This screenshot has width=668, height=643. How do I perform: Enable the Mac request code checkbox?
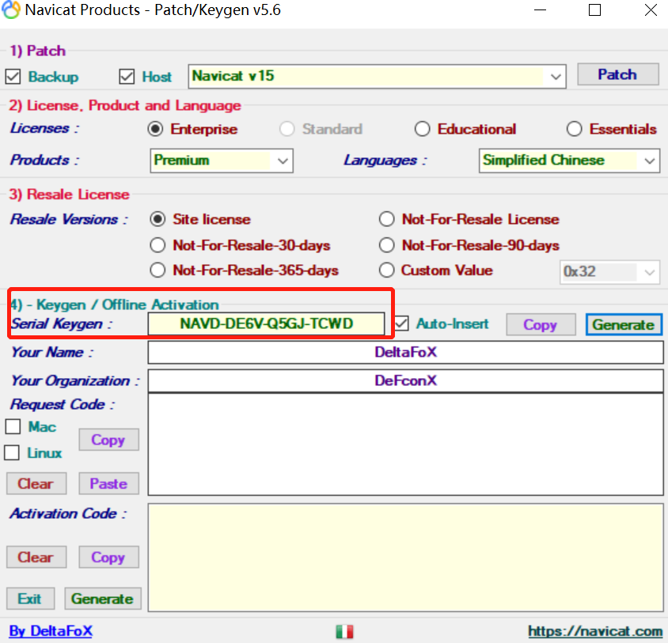coord(13,426)
